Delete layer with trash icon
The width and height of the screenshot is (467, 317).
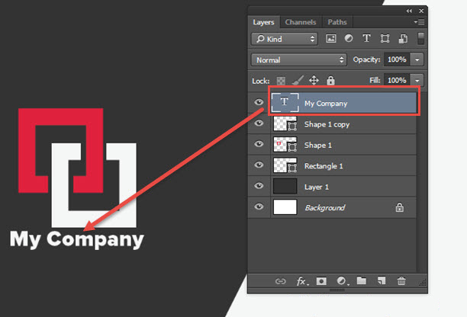[x=401, y=280]
